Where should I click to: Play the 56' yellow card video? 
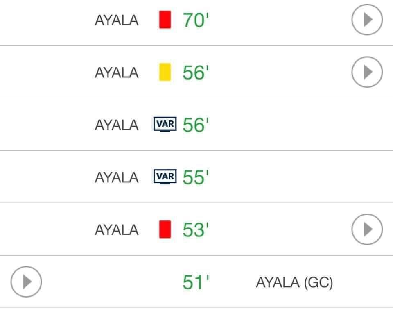(x=367, y=72)
